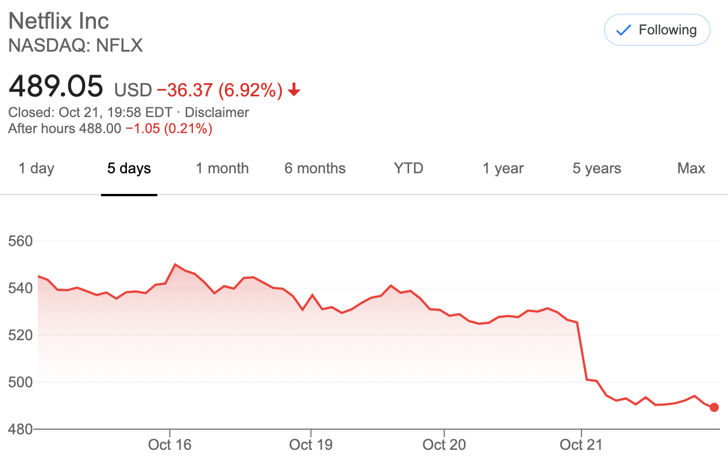728x459 pixels.
Task: Click the red down arrow icon
Action: [294, 90]
